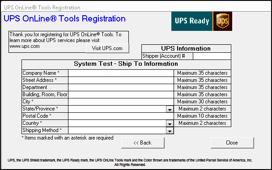
Task: Click the Company Name * label
Action: point(41,73)
